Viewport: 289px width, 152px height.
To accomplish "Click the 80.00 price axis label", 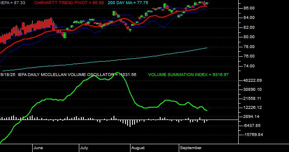I will click(249, 37).
